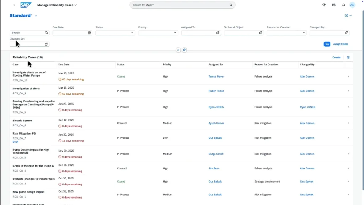Open Durga Satish assignee link
Viewport: 364px width, 205px height.
click(x=216, y=154)
